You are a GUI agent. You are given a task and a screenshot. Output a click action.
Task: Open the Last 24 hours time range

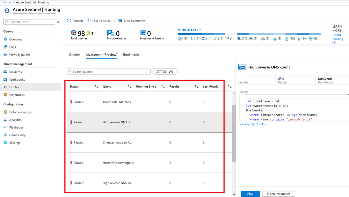[x=99, y=21]
